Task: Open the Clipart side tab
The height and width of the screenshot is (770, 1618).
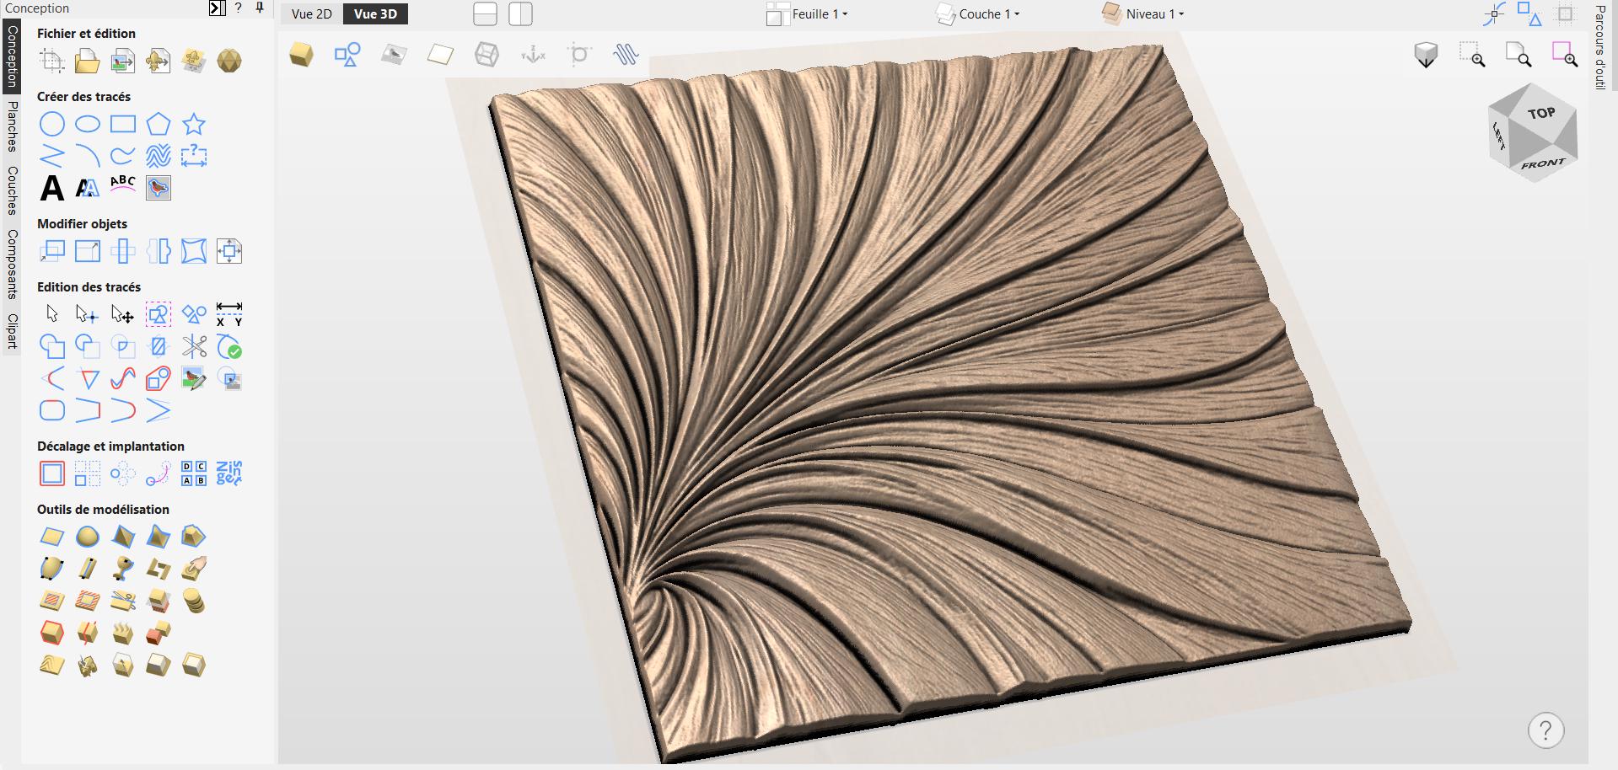Action: pyautogui.click(x=12, y=331)
